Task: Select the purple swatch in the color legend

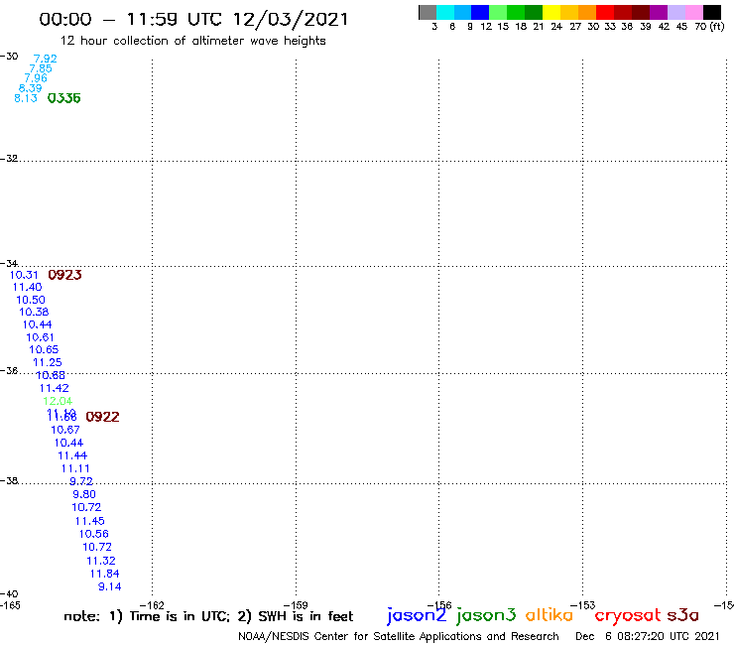Action: tap(659, 12)
